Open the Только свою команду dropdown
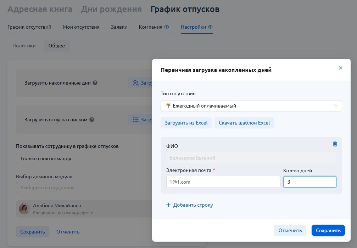Viewport: 357px width, 248px height. 84,158
